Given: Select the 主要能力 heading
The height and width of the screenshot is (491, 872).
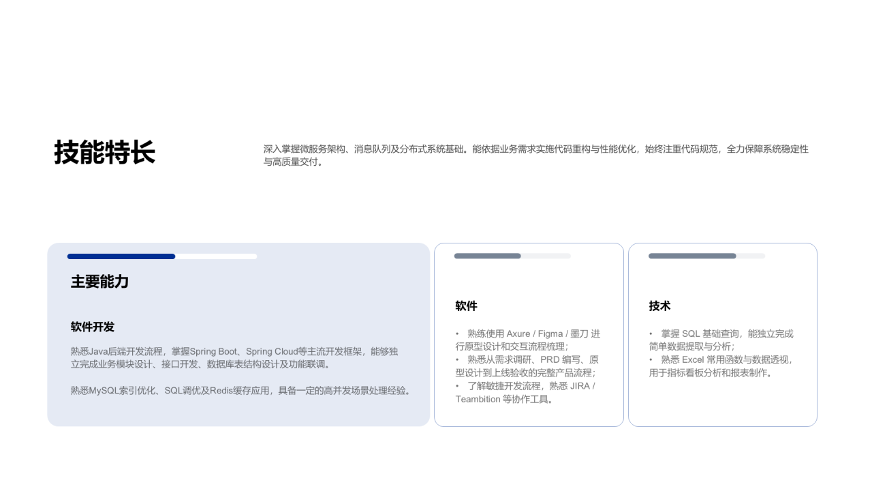Looking at the screenshot, I should pyautogui.click(x=99, y=282).
